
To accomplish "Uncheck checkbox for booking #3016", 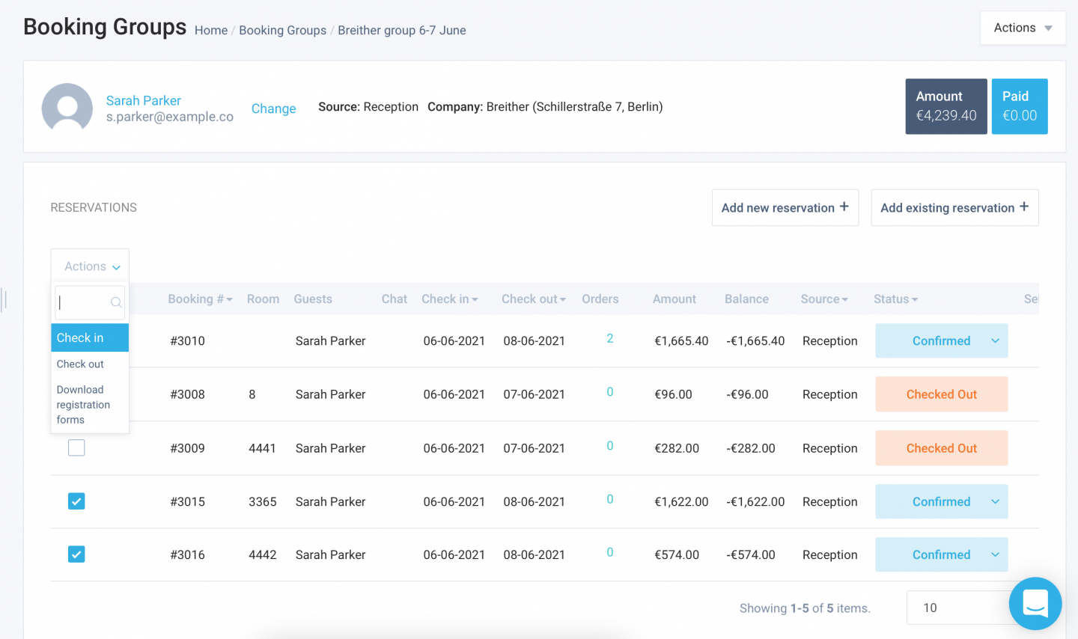I will (76, 554).
